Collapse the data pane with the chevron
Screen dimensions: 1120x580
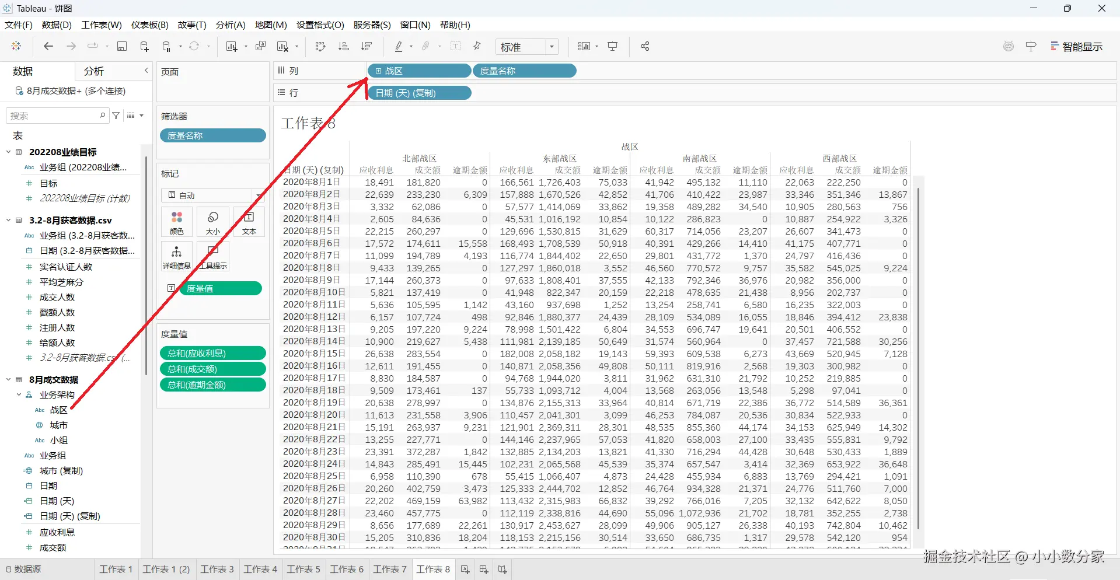(x=146, y=71)
